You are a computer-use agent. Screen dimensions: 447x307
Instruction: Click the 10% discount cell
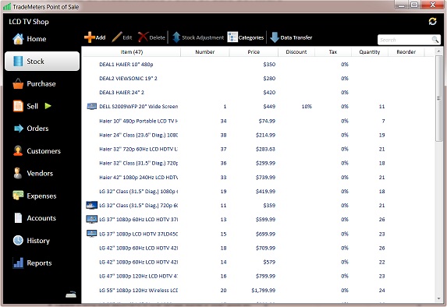coord(307,107)
